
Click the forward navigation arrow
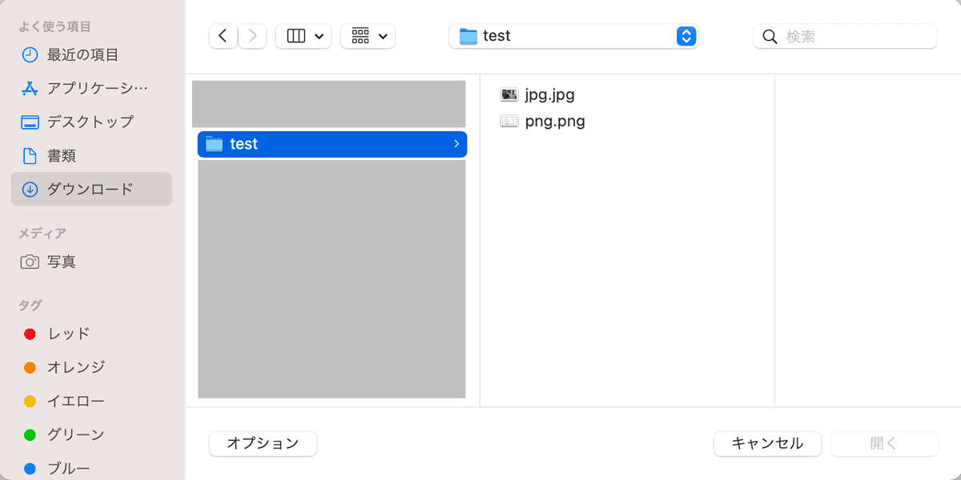[x=252, y=36]
